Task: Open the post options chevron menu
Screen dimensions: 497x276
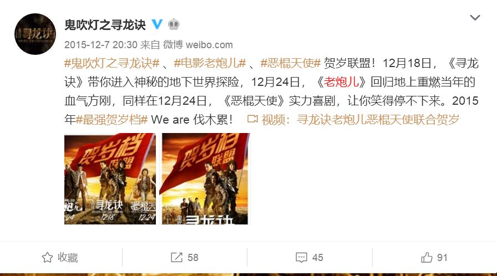Action: pos(475,18)
